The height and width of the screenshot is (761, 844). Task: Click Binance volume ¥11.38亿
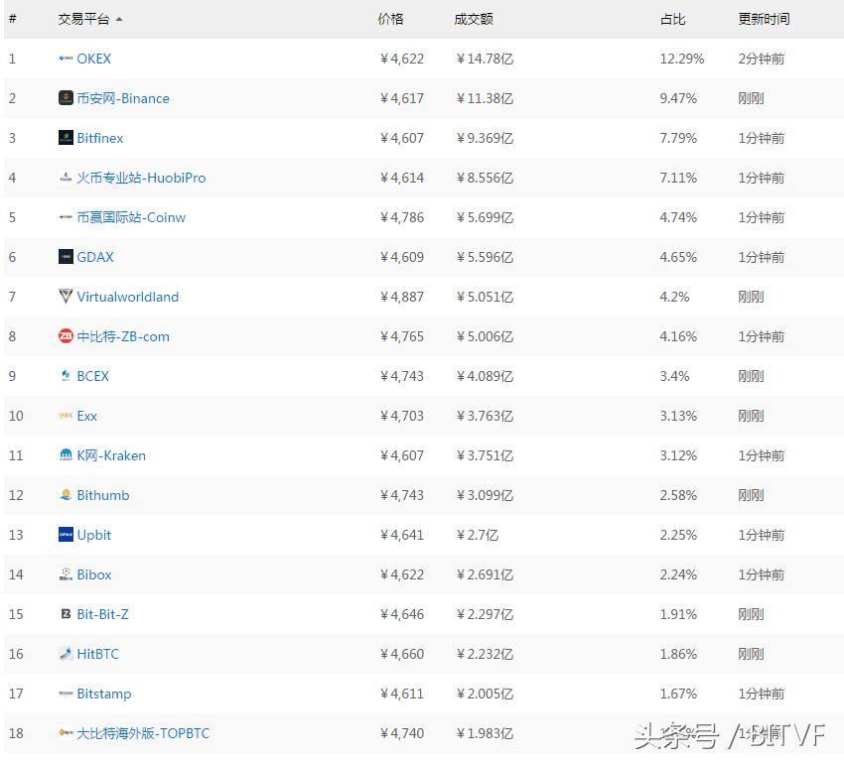(x=485, y=98)
